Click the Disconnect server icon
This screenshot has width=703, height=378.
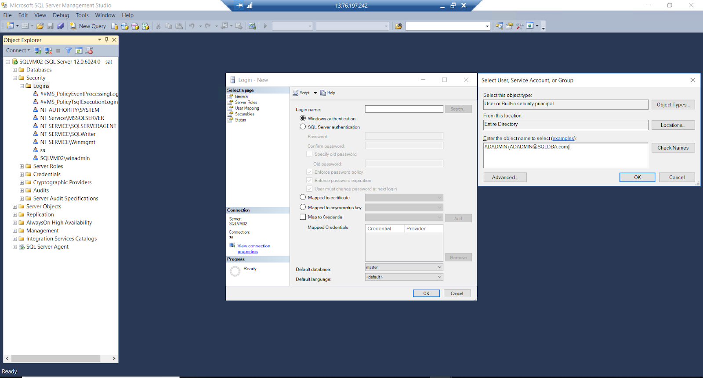(48, 51)
